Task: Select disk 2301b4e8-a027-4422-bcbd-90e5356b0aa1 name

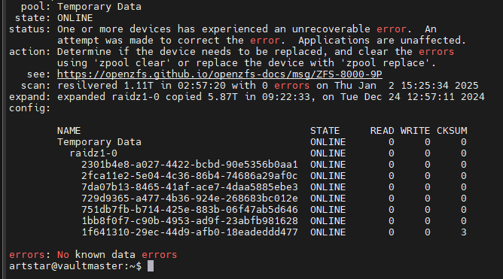Action: (190, 165)
